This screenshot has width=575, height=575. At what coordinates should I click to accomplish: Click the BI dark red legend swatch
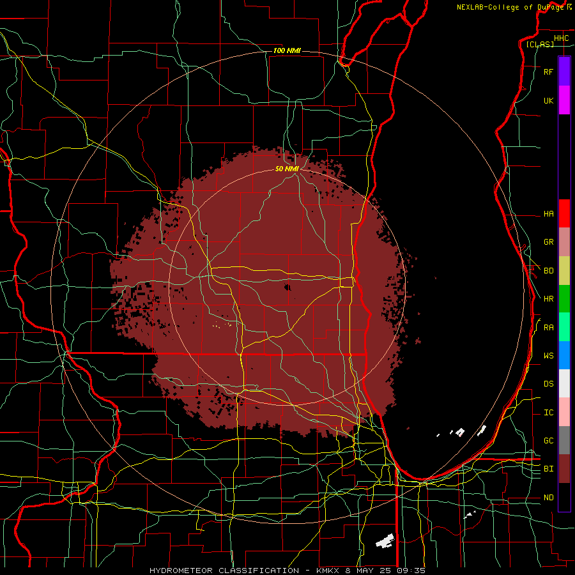[564, 469]
